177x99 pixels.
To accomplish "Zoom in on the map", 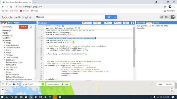I will [3, 89].
